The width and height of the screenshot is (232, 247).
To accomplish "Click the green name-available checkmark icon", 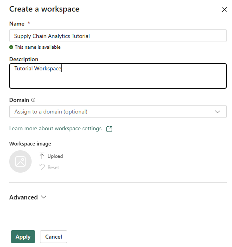I will (11, 47).
